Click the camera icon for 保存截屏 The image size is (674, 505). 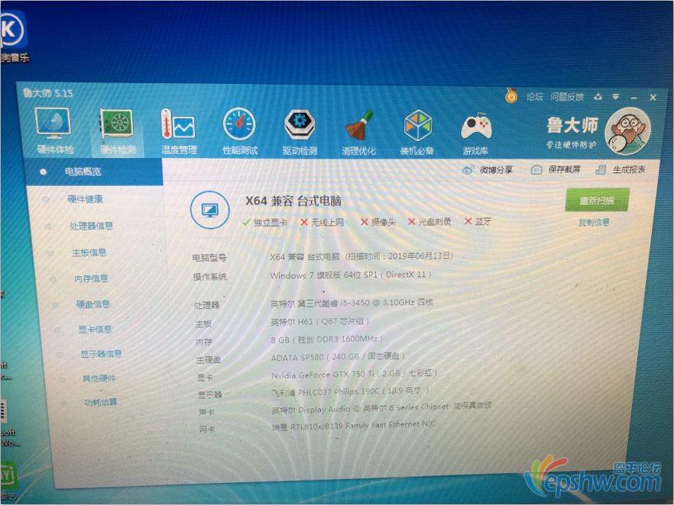point(536,170)
